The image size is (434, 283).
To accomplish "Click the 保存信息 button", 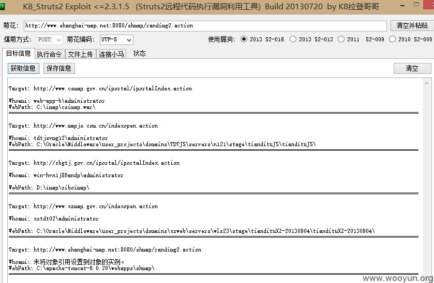I will 59,68.
